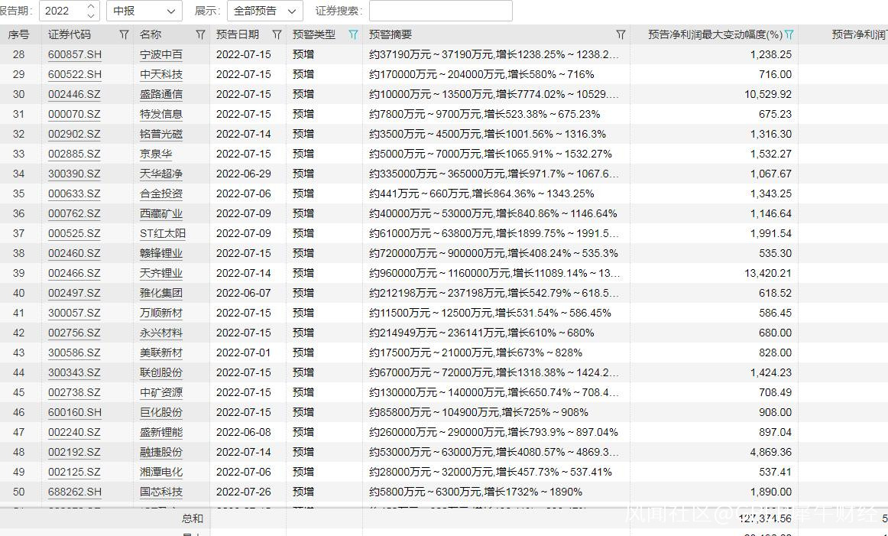Viewport: 888px width, 536px height.
Task: Focus the 证券搜索 input box
Action: click(x=441, y=11)
